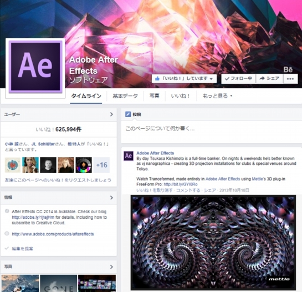Open Adobe After Effects post author link
The image size is (302, 292).
coord(155,153)
